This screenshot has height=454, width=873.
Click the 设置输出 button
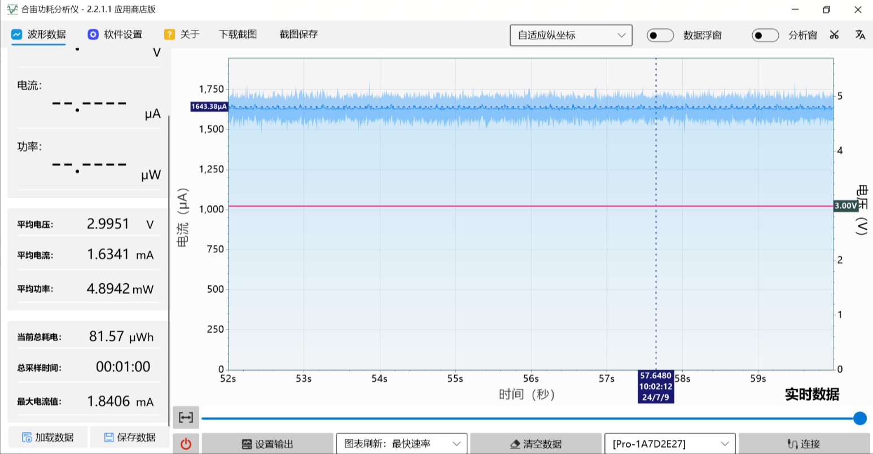[267, 444]
